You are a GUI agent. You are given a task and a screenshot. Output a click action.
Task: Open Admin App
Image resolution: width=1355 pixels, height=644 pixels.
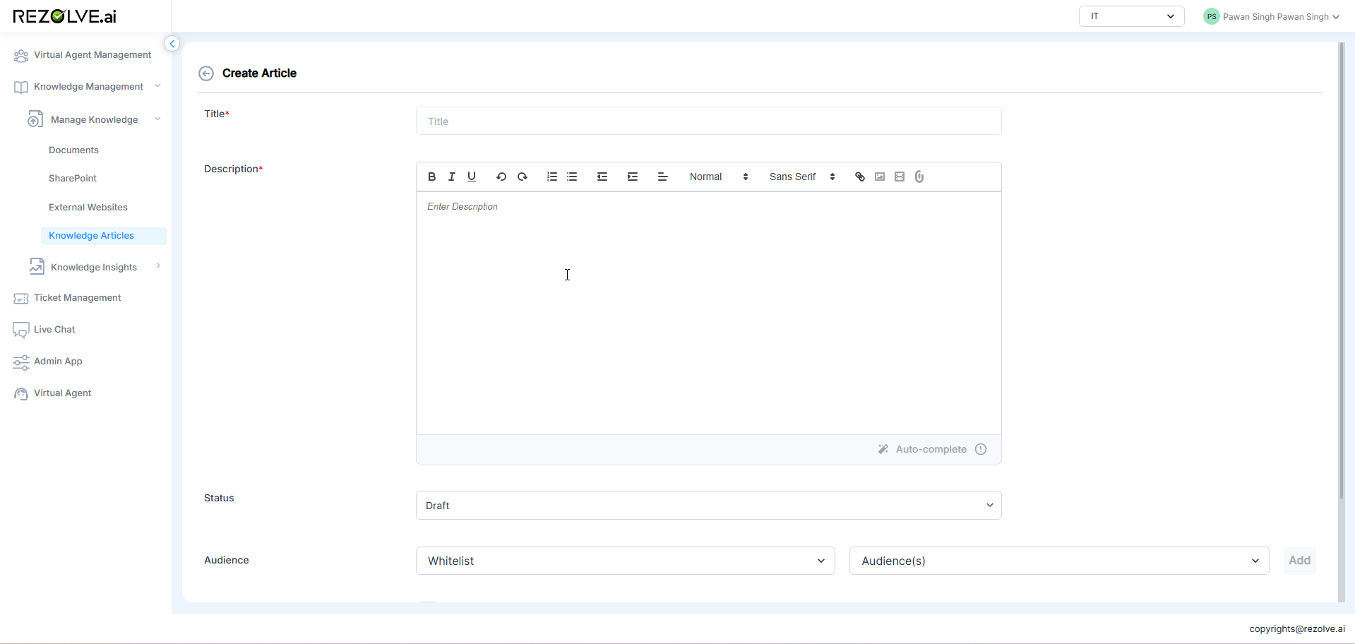58,362
